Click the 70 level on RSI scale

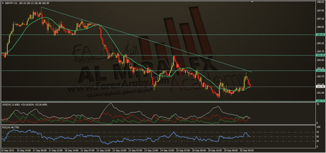(x=318, y=132)
